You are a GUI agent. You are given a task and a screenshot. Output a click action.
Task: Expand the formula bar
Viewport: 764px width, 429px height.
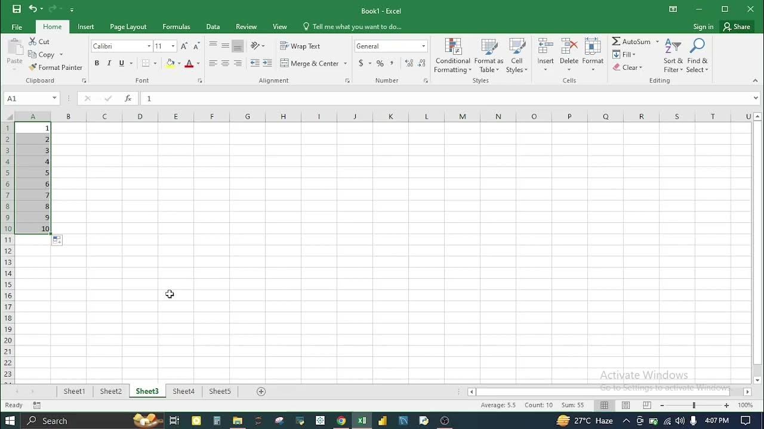(756, 98)
